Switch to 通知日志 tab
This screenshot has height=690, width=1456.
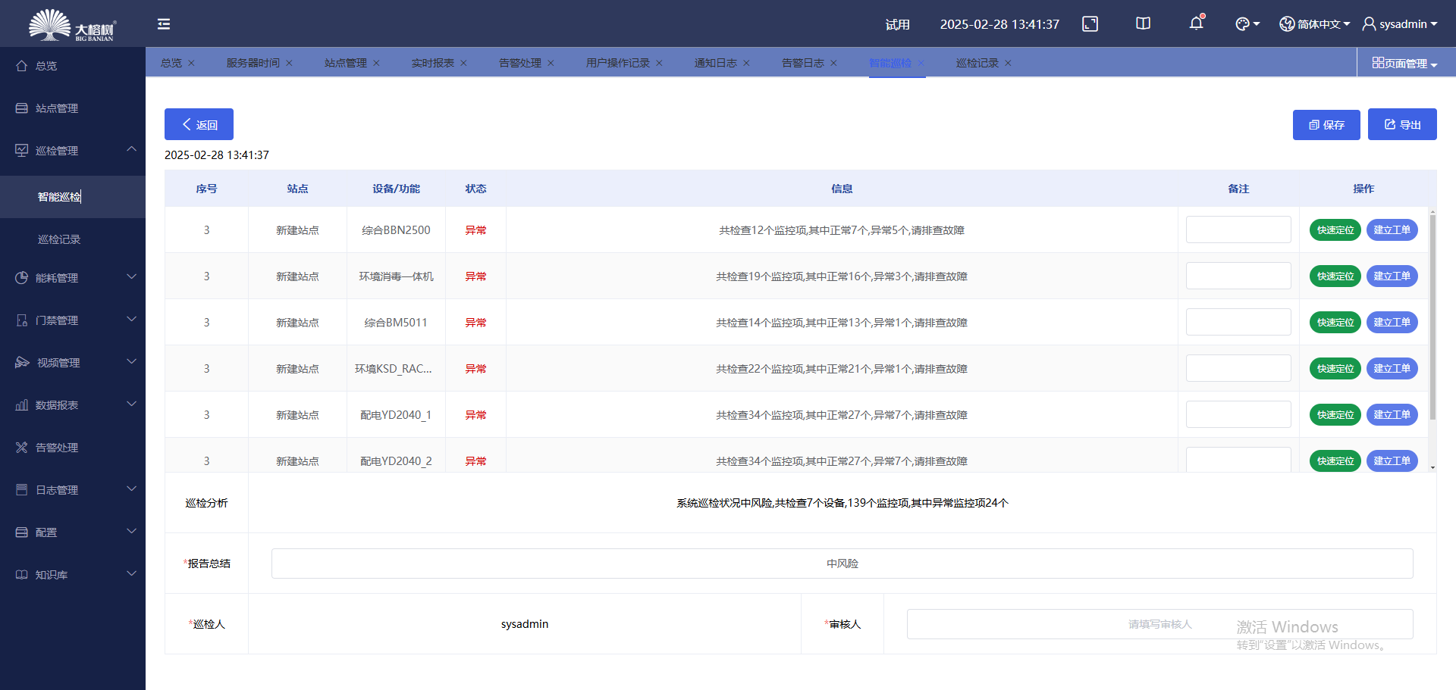pos(716,63)
